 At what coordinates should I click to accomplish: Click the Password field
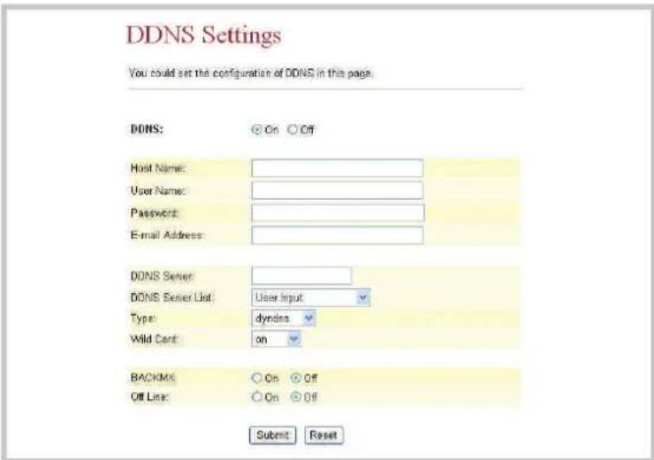338,212
